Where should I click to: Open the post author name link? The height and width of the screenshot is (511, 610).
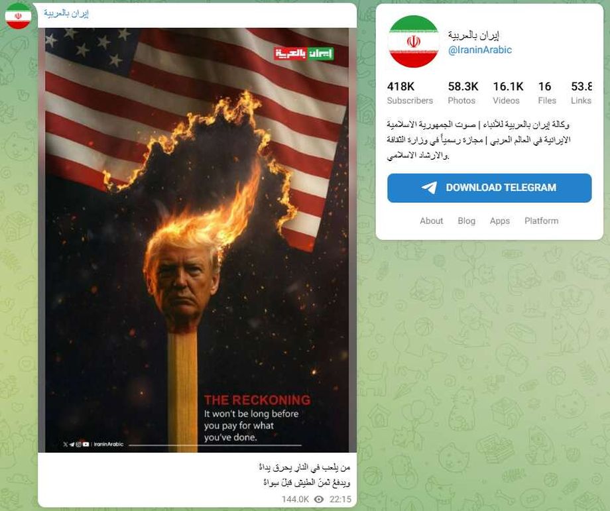(x=66, y=13)
